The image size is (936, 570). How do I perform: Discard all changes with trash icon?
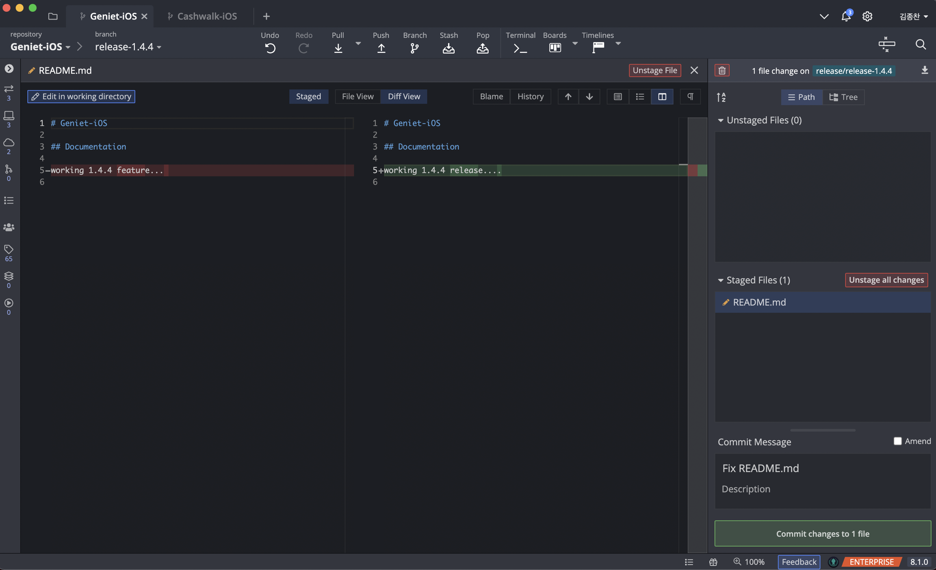pyautogui.click(x=722, y=70)
